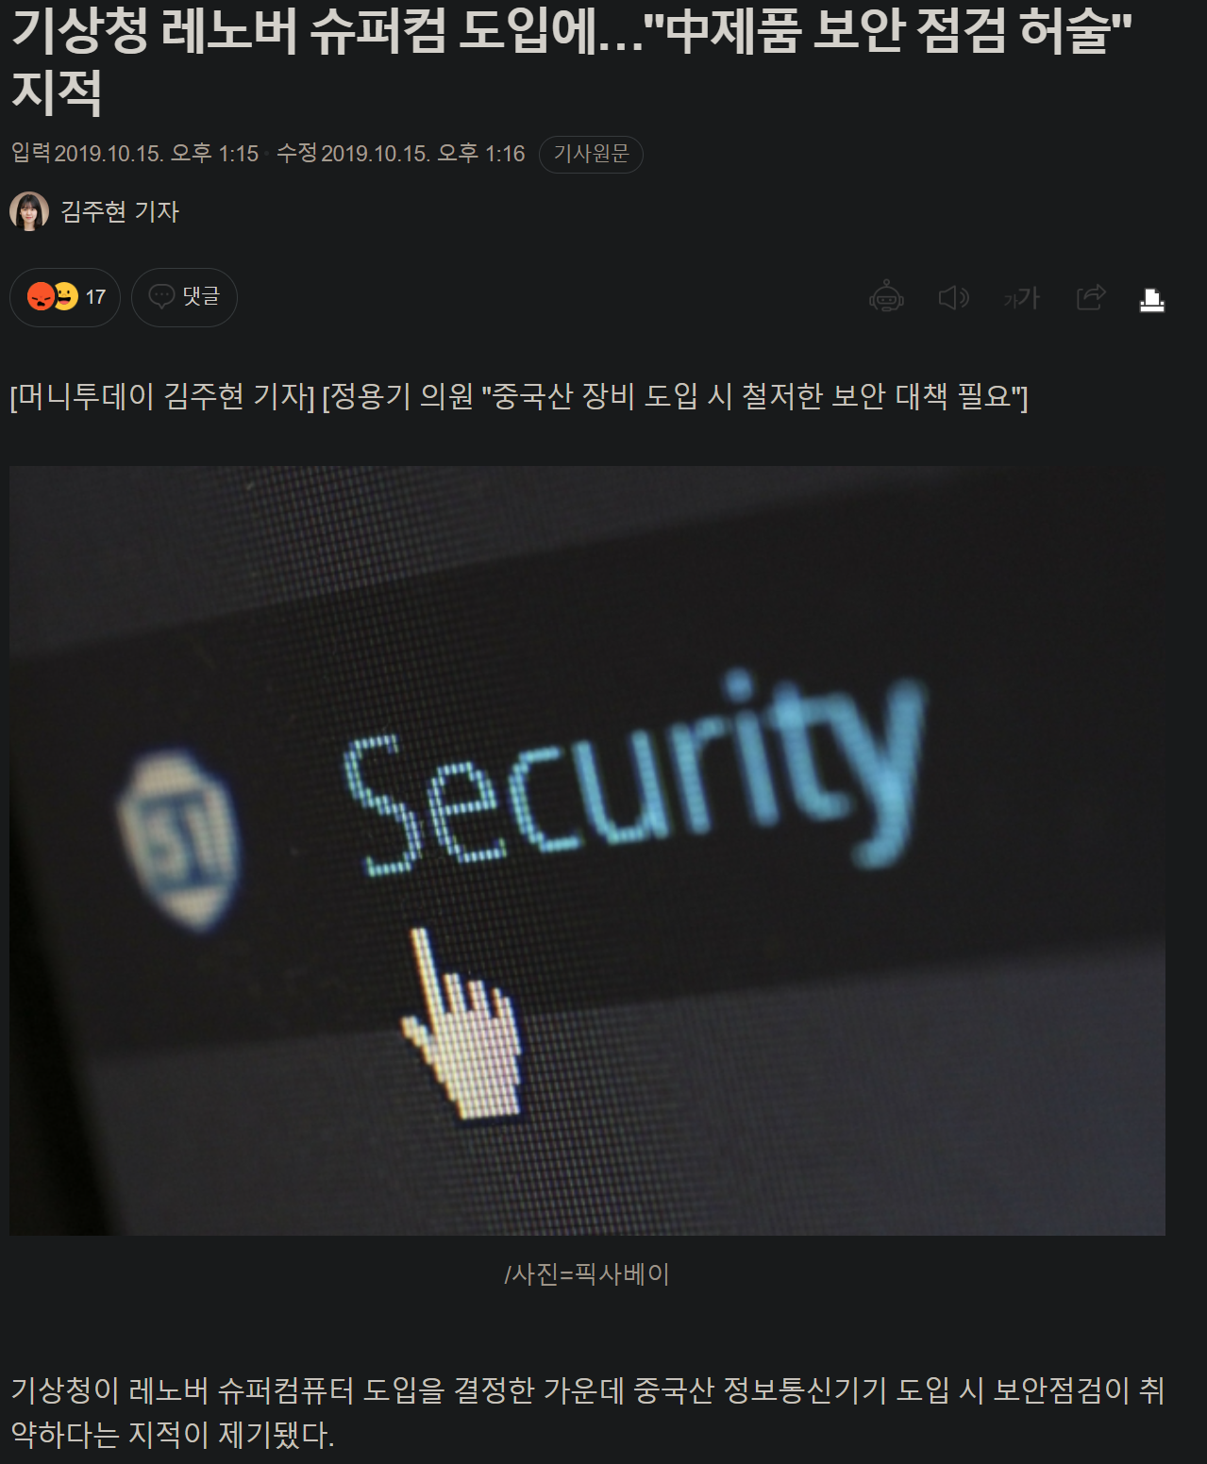Screen dimensions: 1207x1464
Task: Click the 수정 2019.10.15 modified timestamp
Action: coord(401,153)
